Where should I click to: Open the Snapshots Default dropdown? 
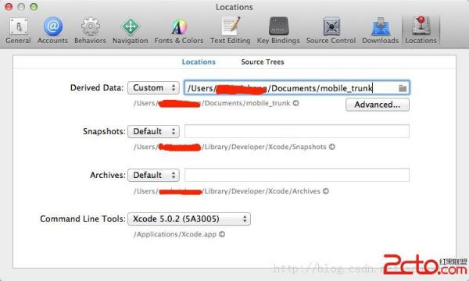(153, 131)
